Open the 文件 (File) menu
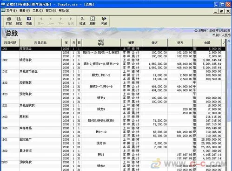Screen dimensions: 232x171 (x=12, y=11)
